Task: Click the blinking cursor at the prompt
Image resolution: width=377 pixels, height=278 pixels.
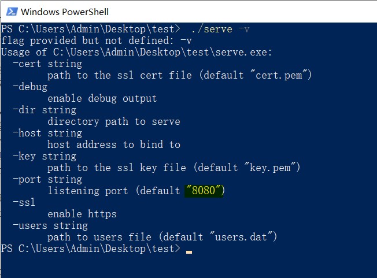Action: click(x=189, y=252)
